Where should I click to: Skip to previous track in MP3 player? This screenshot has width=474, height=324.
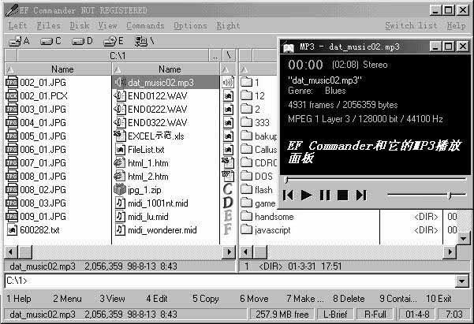click(289, 195)
